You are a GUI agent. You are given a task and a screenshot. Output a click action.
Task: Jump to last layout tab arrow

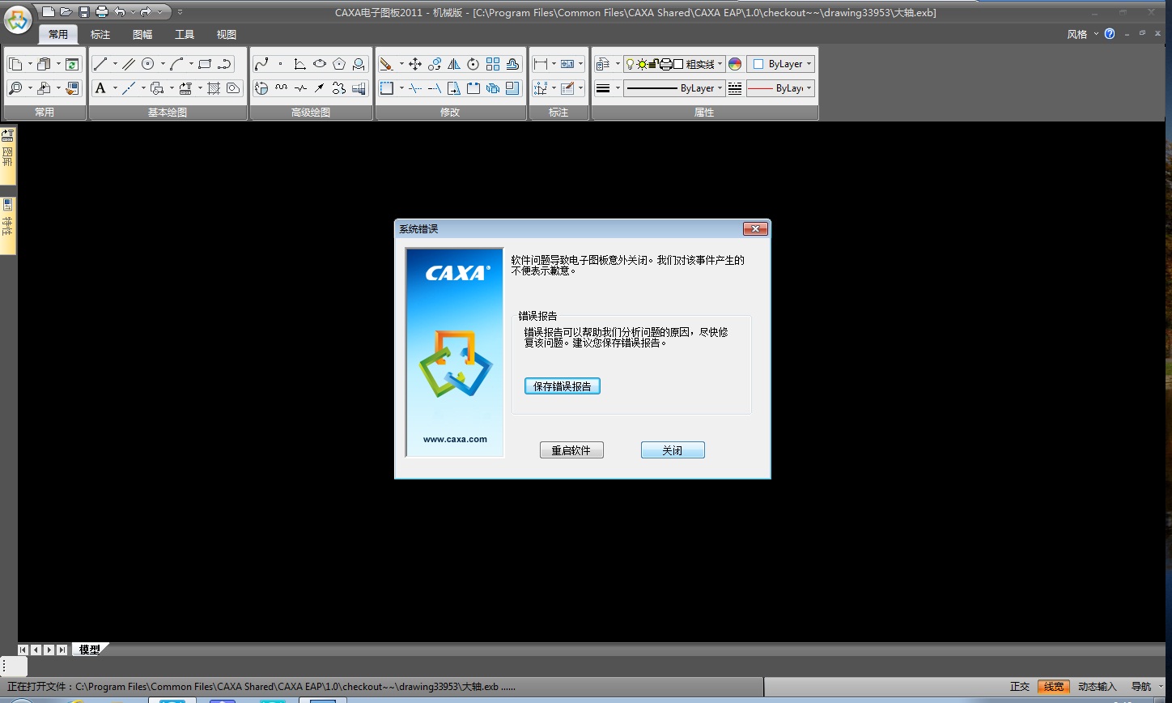pyautogui.click(x=62, y=650)
